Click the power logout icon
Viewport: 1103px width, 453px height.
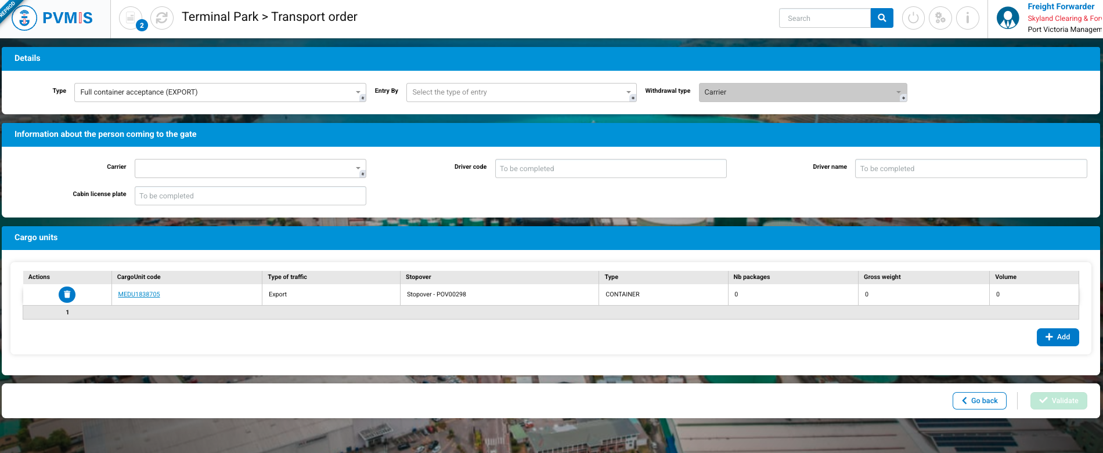913,18
